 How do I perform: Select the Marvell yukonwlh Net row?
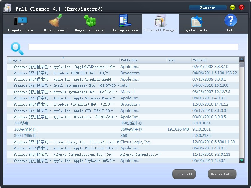123,92
